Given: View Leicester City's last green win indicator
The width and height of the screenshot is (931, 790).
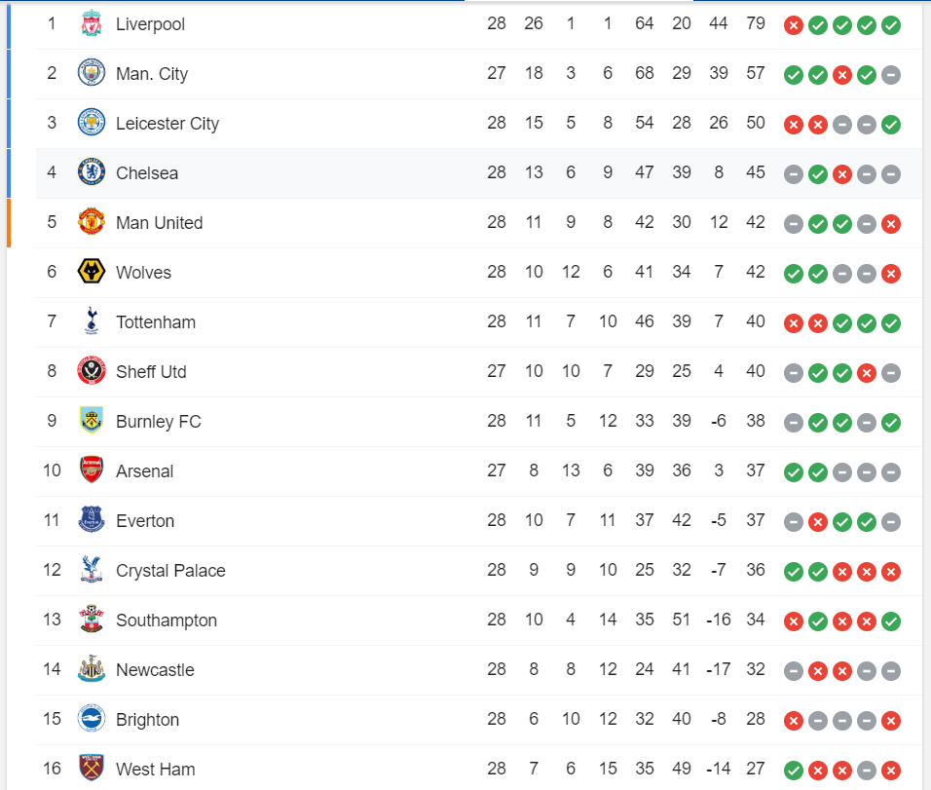Looking at the screenshot, I should tap(891, 125).
